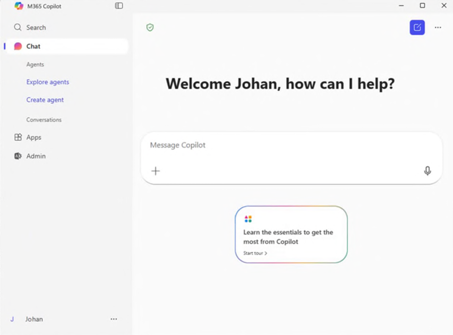Click the plus attach icon
Screen dimensions: 453x335
[x=156, y=171]
